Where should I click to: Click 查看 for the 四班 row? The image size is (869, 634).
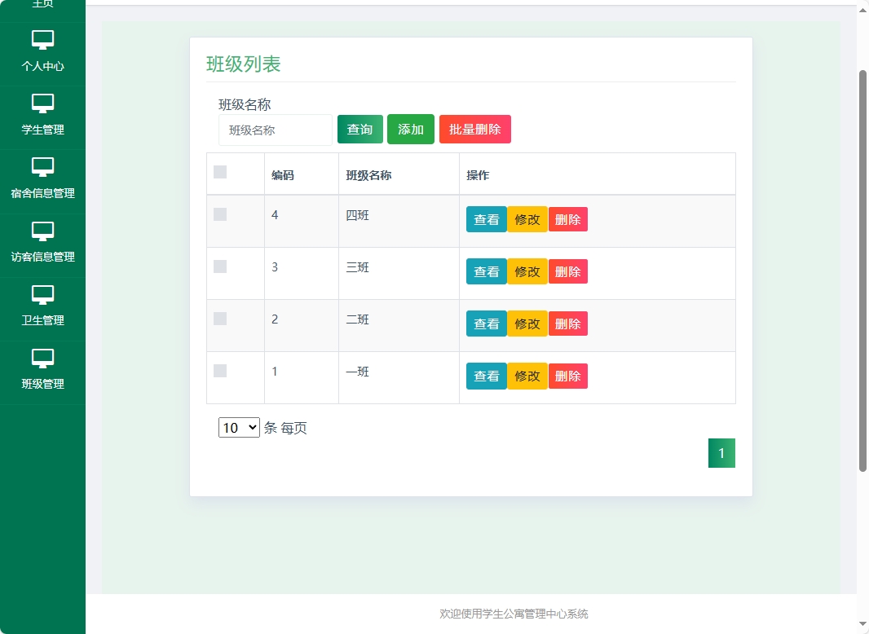click(486, 219)
